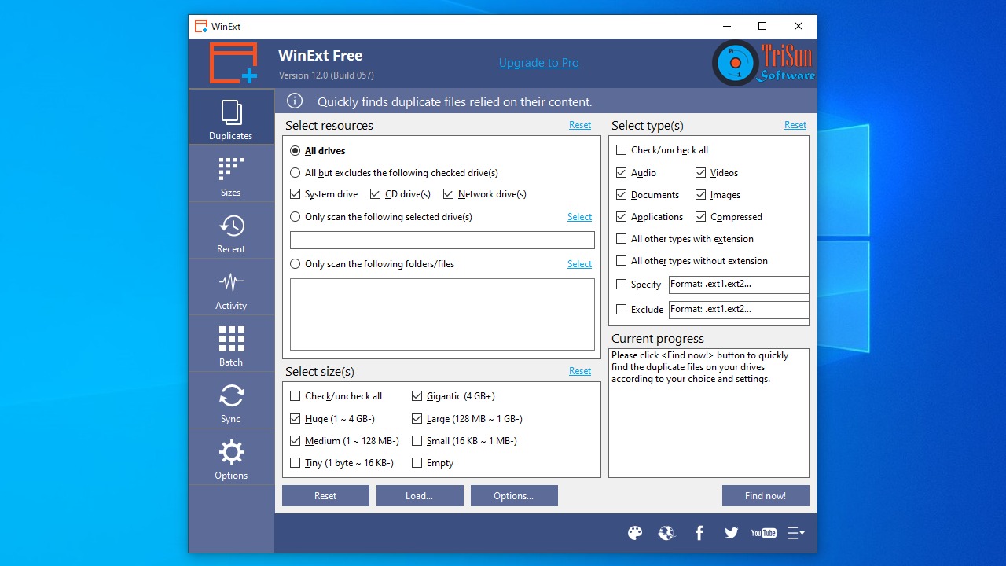Screen dimensions: 1006x566
Task: Click Select link for folders/files
Action: (580, 264)
